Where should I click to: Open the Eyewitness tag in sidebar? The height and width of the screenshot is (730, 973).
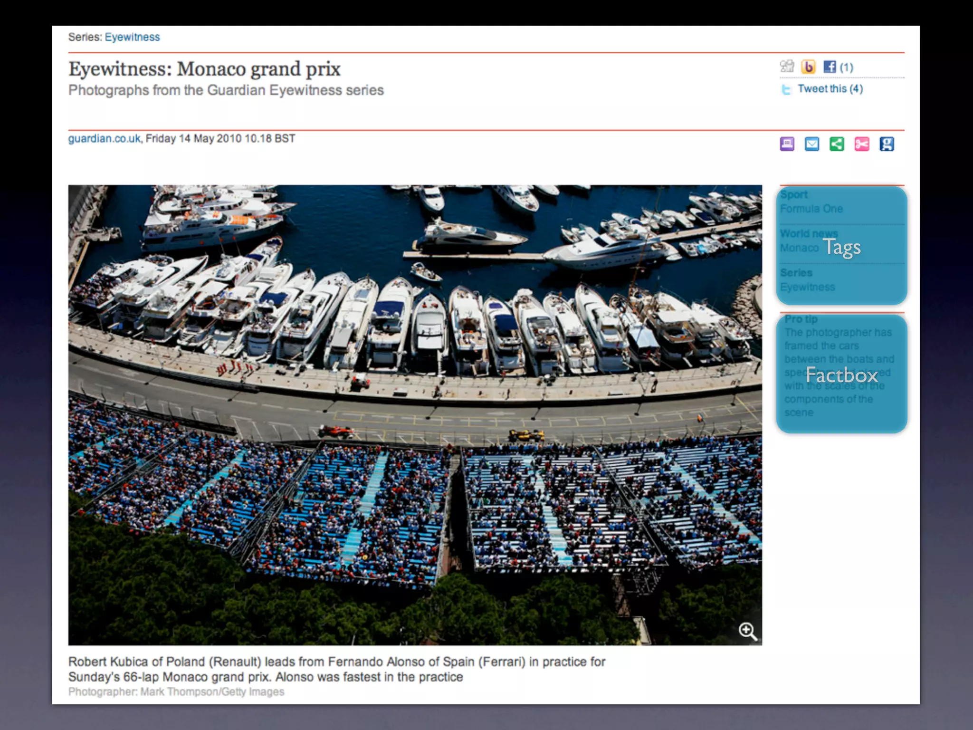click(807, 287)
